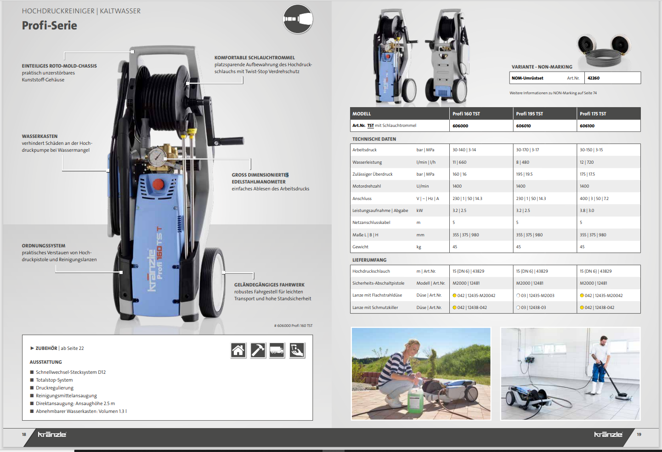This screenshot has height=452, width=662.
Task: Click the house application icon
Action: [x=238, y=350]
